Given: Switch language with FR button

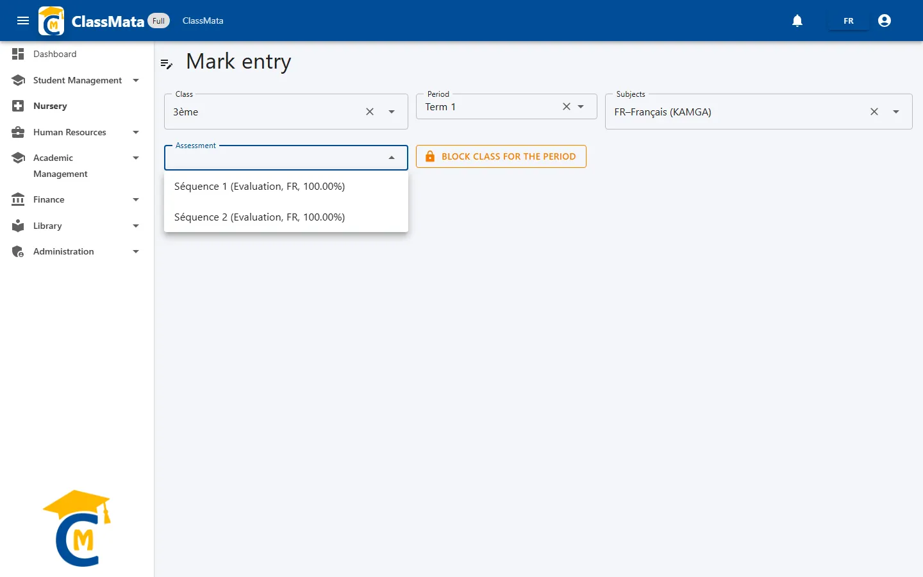Looking at the screenshot, I should (849, 21).
